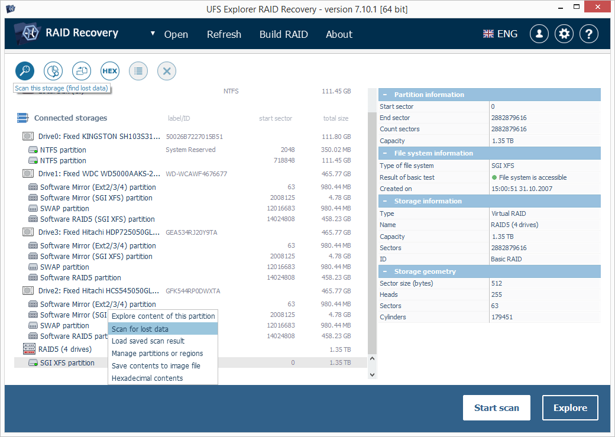
Task: Click the Scan this storage magnifier icon
Action: click(25, 71)
